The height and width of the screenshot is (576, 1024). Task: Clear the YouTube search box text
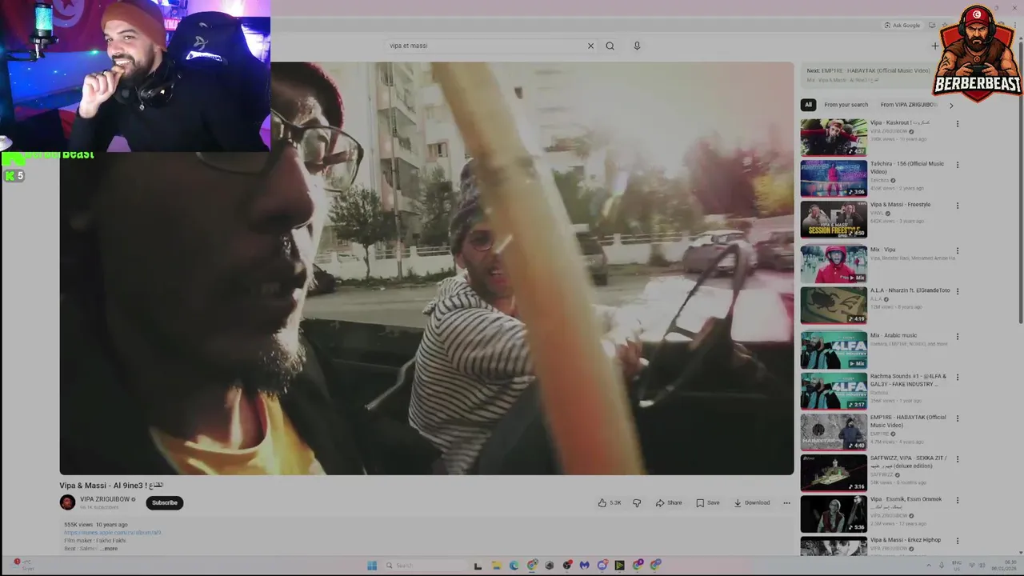(591, 46)
